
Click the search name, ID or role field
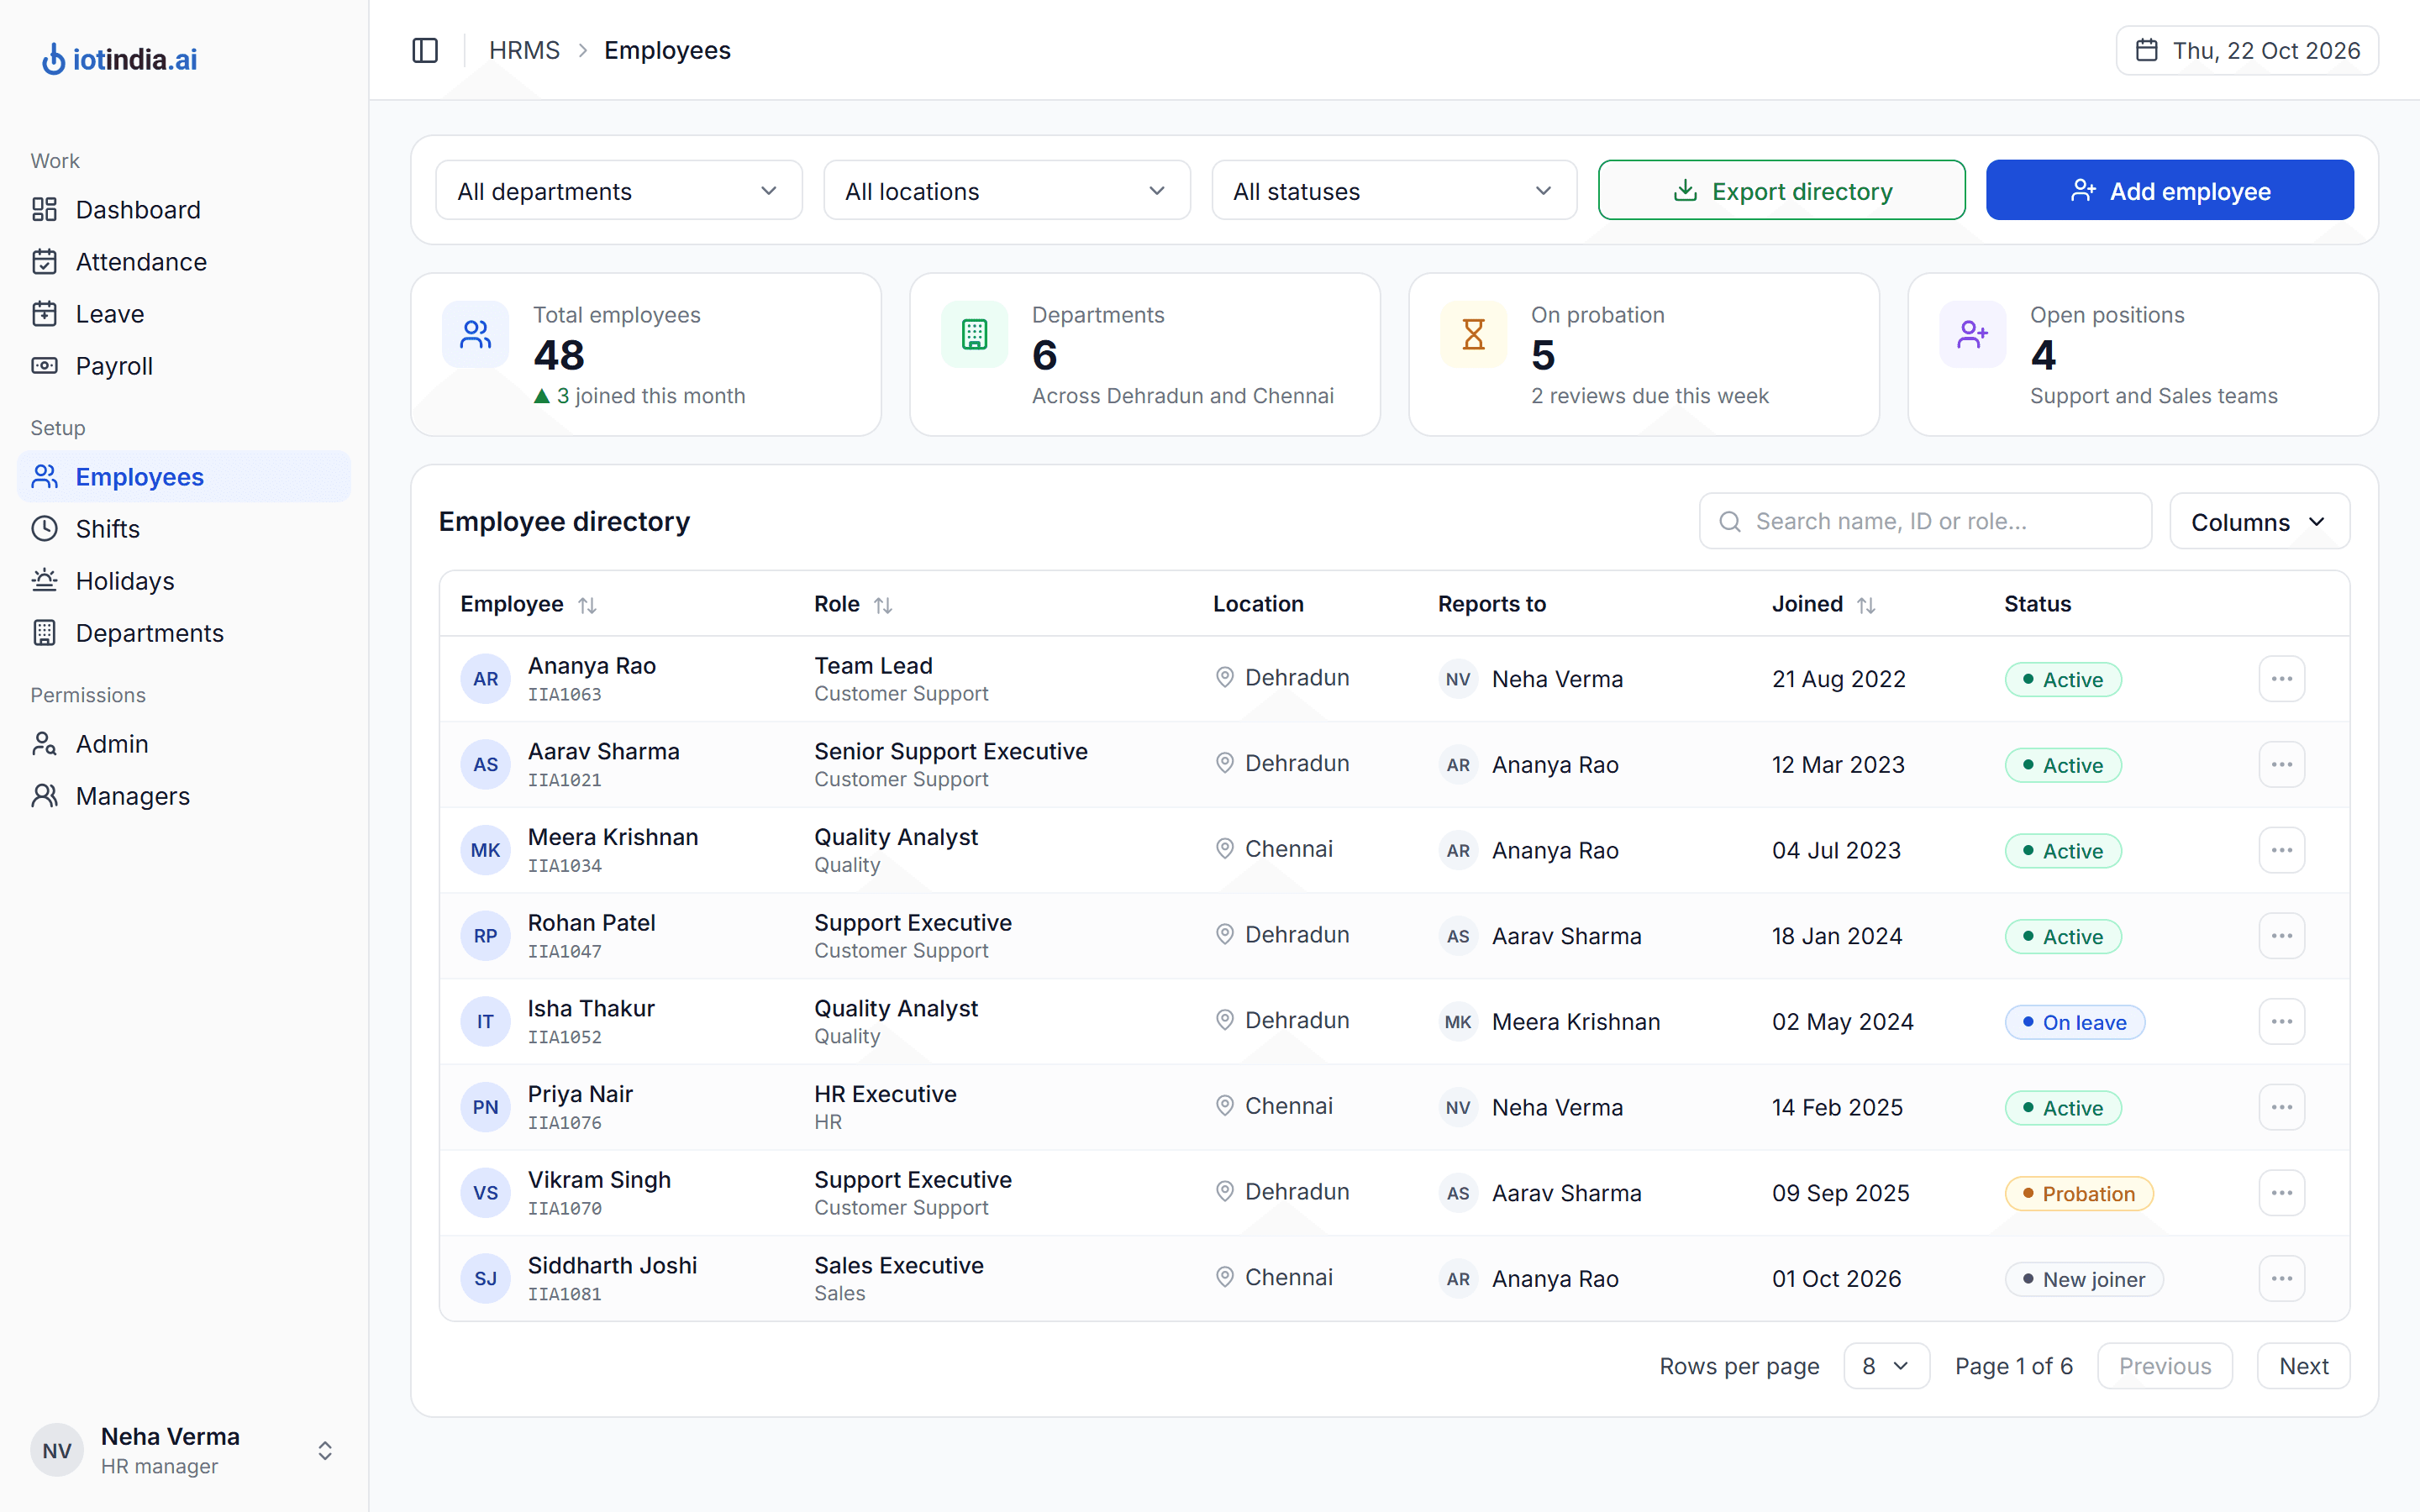tap(1925, 521)
